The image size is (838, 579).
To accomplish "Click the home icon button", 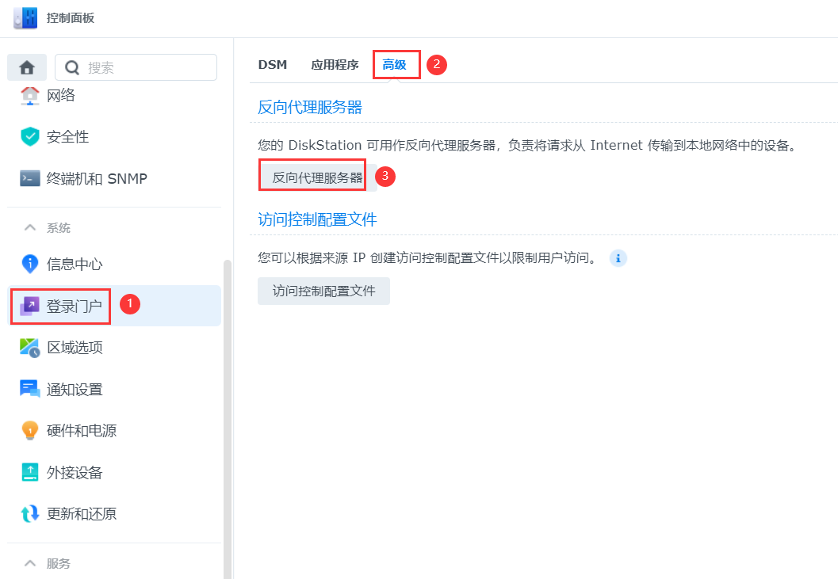I will click(26, 67).
